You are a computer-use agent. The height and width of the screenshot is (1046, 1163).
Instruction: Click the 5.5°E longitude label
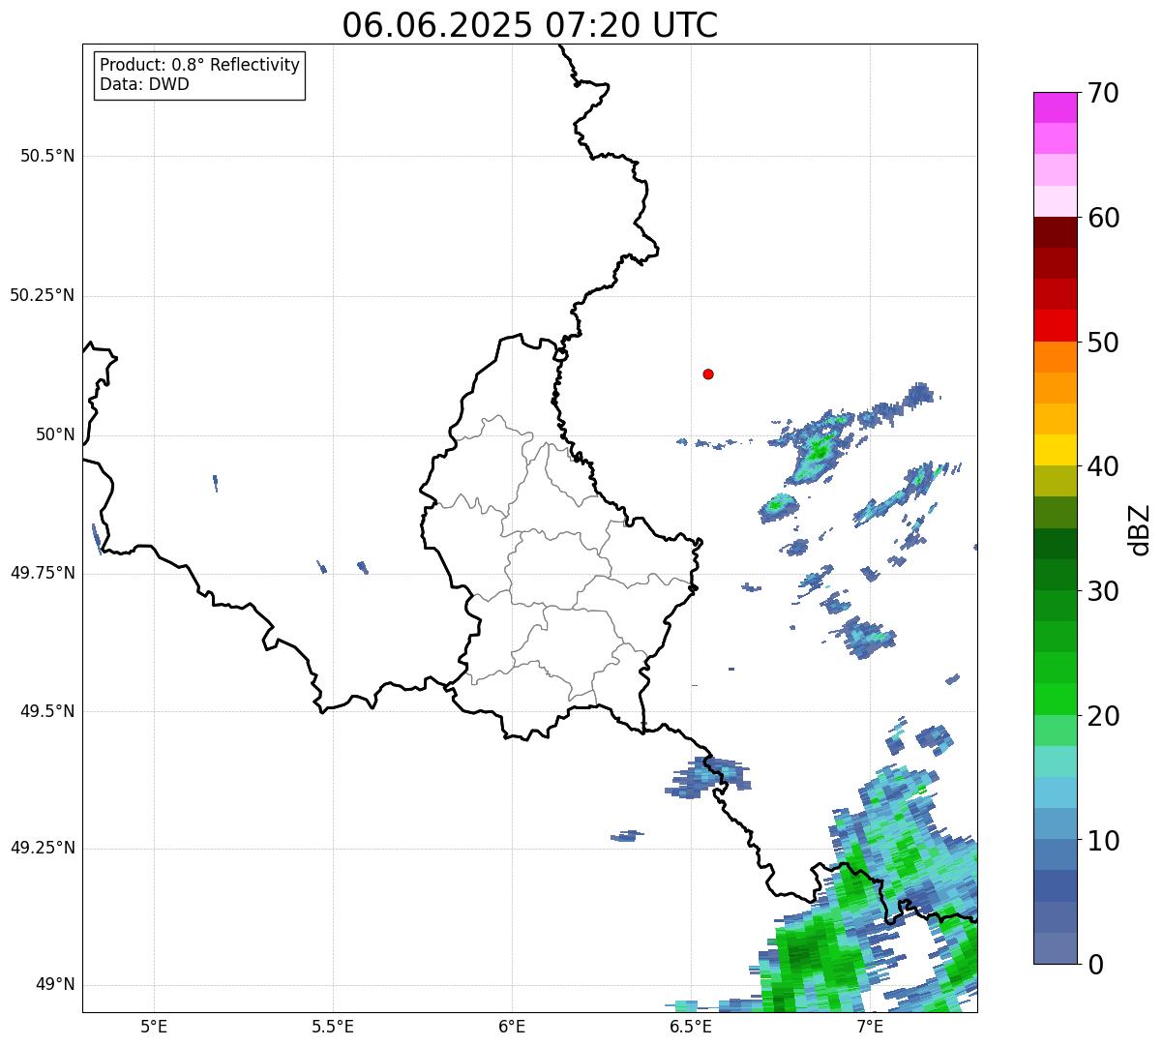(x=333, y=1026)
